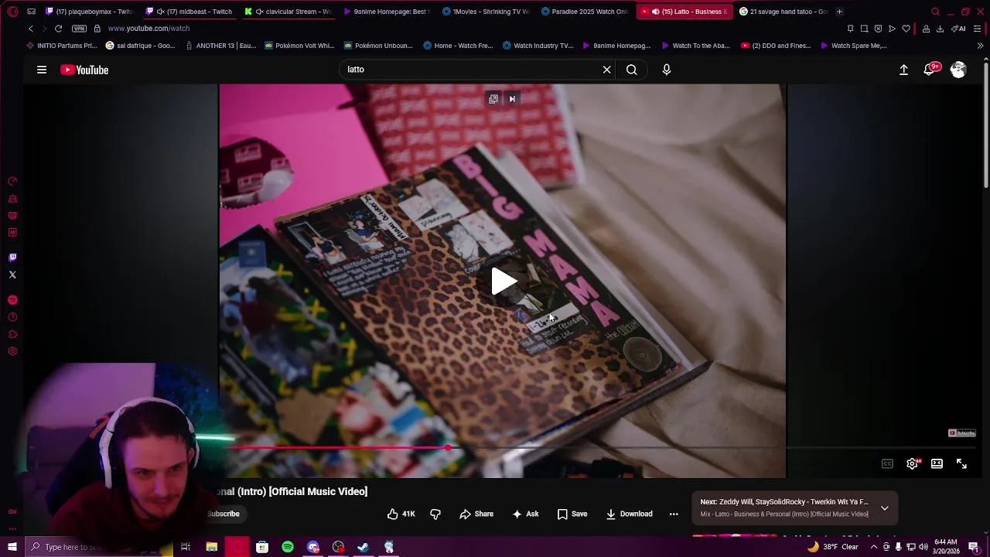This screenshot has width=990, height=557.
Task: Open player settings gear
Action: (x=913, y=464)
